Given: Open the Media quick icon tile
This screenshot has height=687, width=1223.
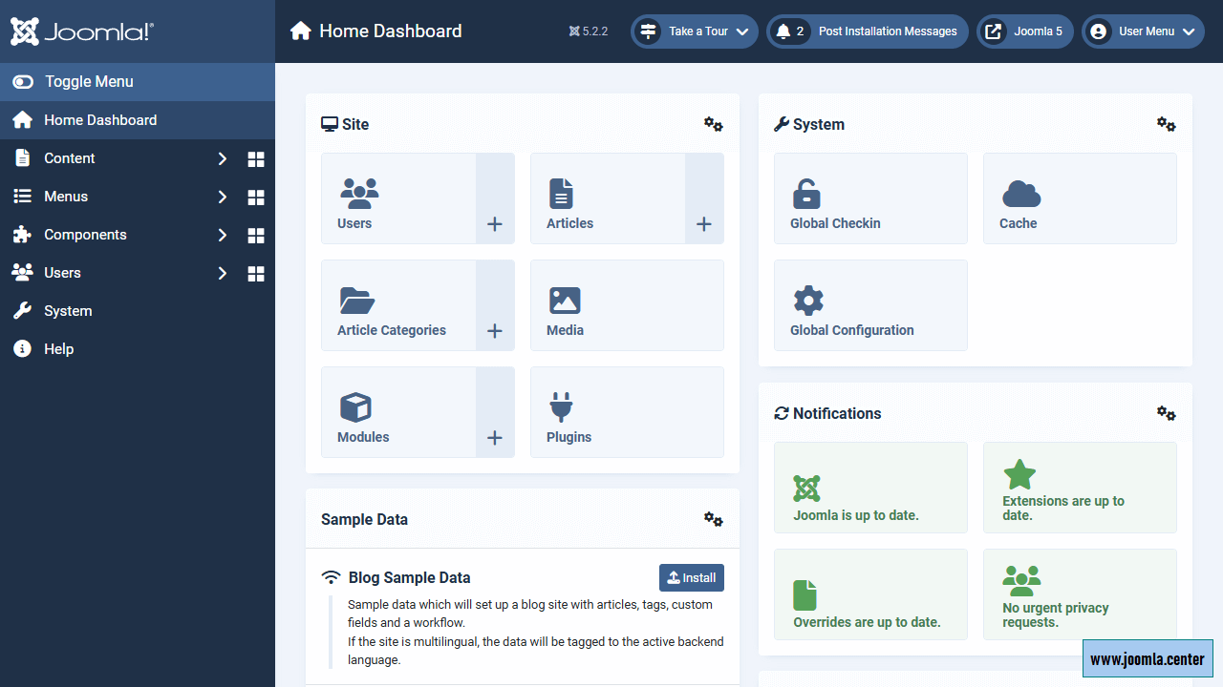Looking at the screenshot, I should click(627, 305).
